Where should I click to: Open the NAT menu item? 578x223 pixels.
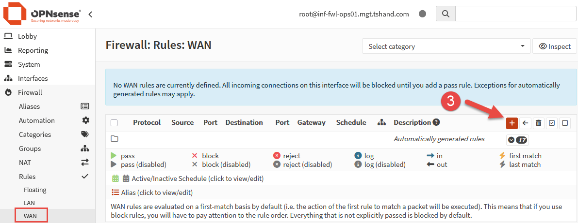tap(25, 163)
